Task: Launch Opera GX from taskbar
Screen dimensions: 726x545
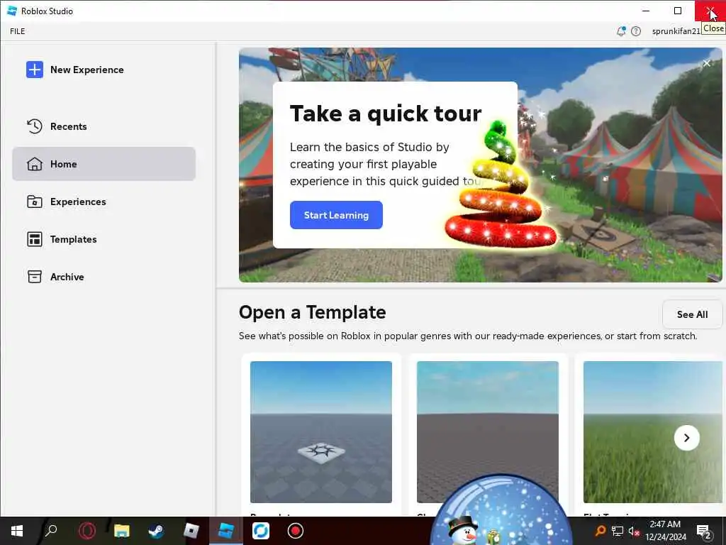Action: [x=86, y=531]
